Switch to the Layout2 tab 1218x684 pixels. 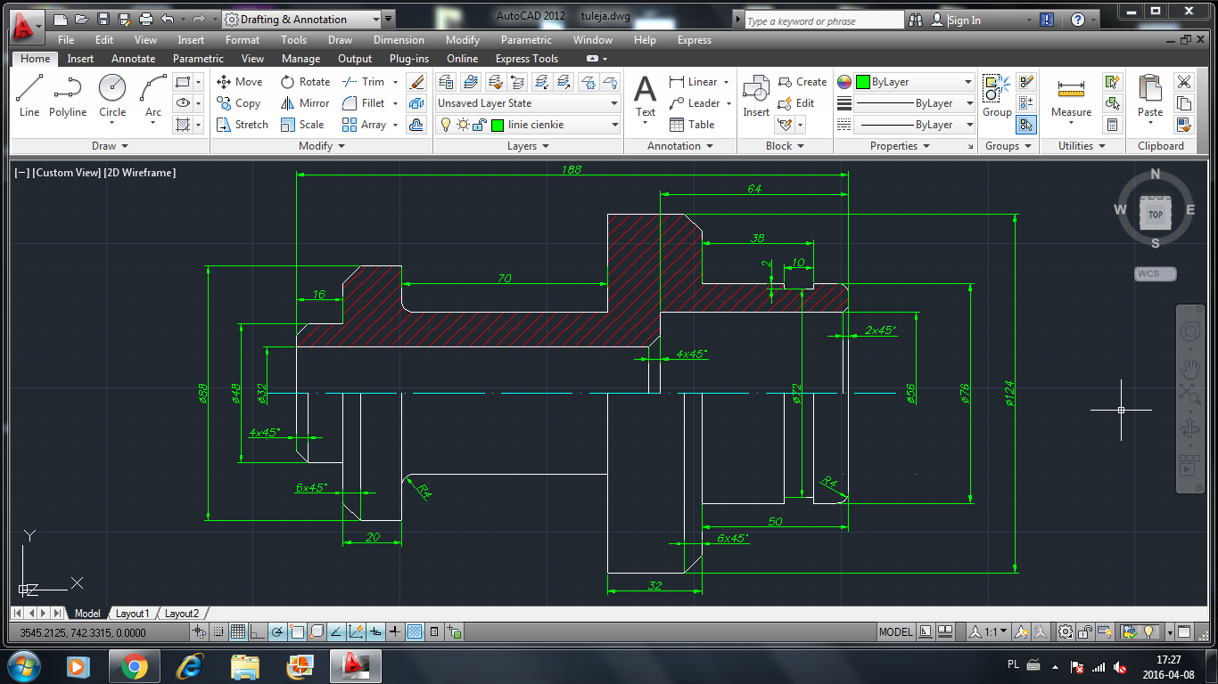(x=182, y=614)
